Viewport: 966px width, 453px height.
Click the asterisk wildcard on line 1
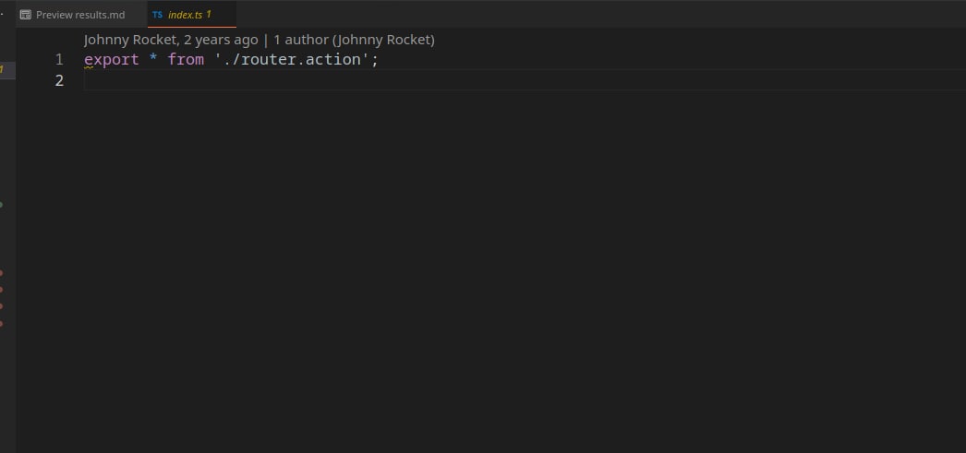(x=153, y=60)
